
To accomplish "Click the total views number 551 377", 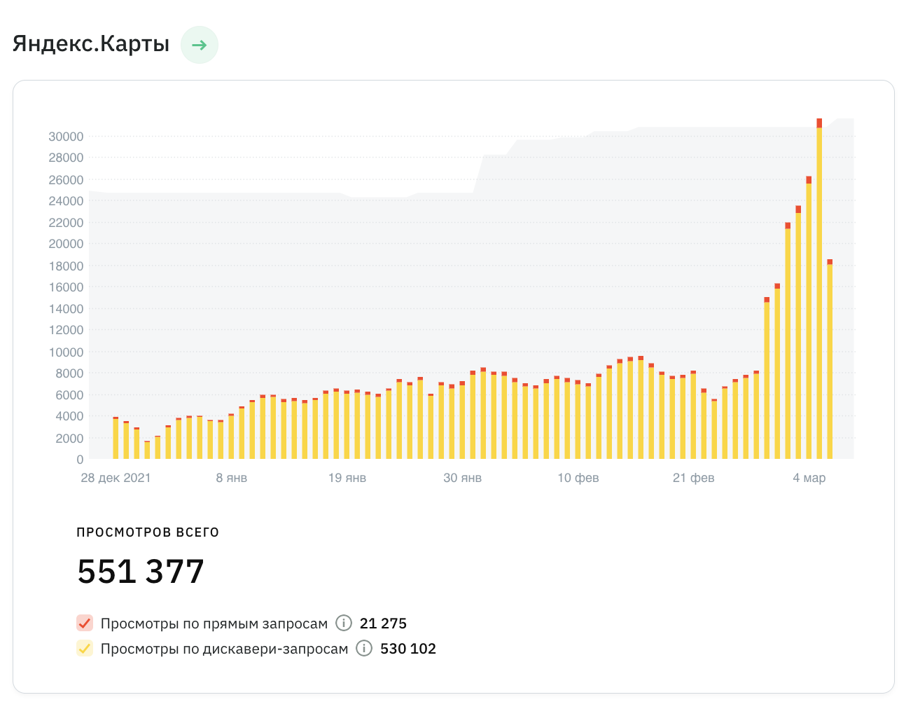I will 141,571.
